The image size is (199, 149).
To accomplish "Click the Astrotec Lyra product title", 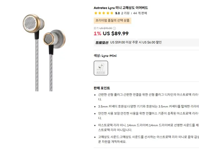I will [x=121, y=8].
